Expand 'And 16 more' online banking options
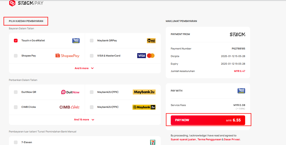The height and width of the screenshot is (145, 286). pos(84,120)
